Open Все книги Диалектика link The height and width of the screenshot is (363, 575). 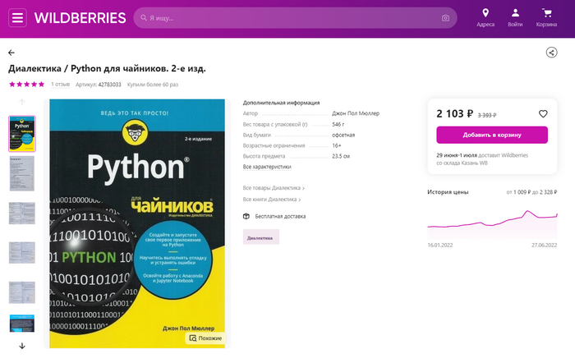[272, 200]
